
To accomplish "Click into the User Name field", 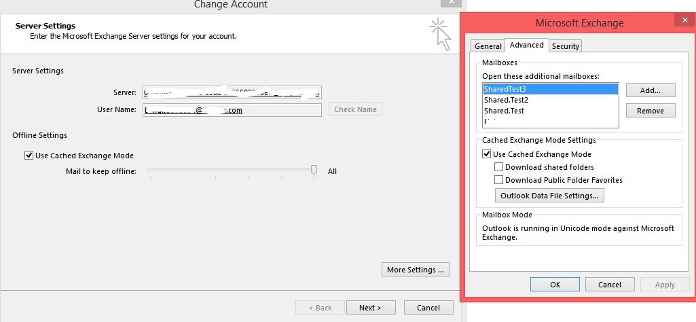I will click(x=232, y=109).
